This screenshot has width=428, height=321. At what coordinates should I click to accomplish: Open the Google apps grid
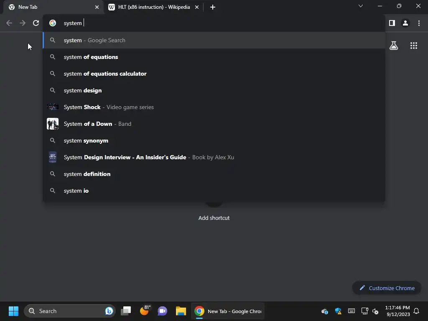pos(414,46)
